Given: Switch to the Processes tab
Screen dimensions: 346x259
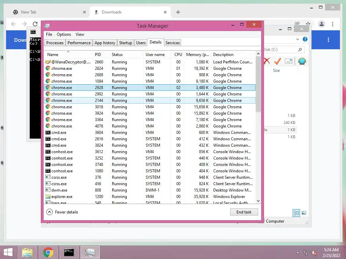Looking at the screenshot, I should [x=55, y=43].
